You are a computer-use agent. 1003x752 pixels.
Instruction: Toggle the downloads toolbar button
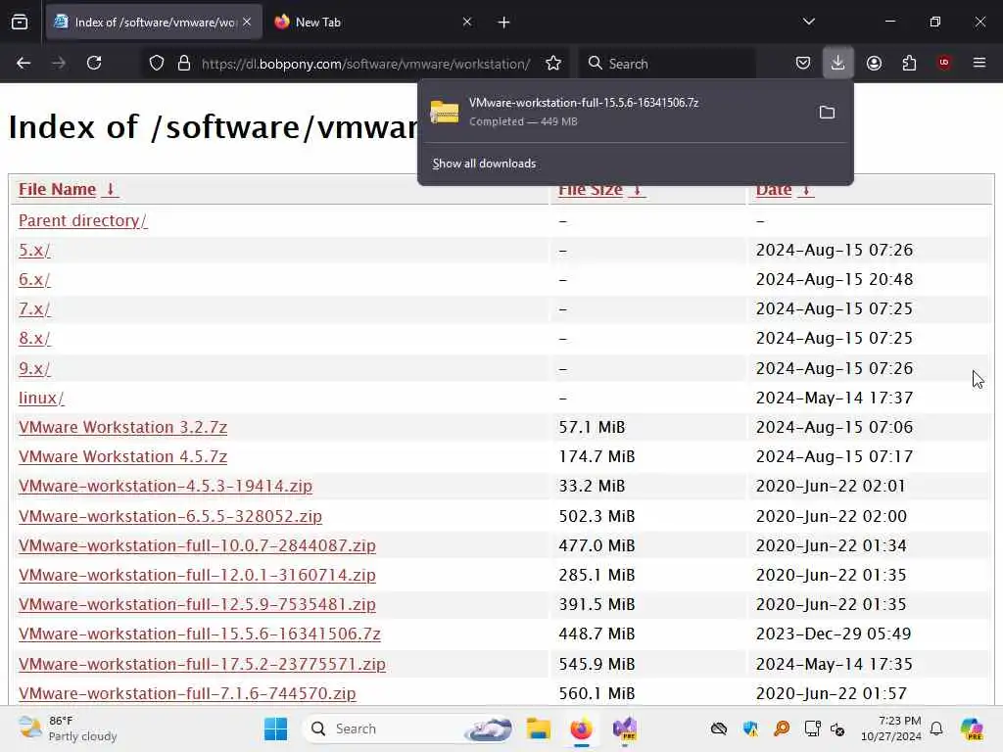[x=838, y=63]
